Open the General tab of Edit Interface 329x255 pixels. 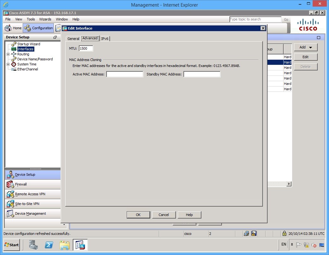click(x=73, y=38)
